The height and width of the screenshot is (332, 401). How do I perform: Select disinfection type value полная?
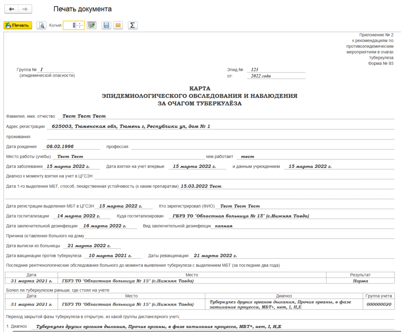223,226
